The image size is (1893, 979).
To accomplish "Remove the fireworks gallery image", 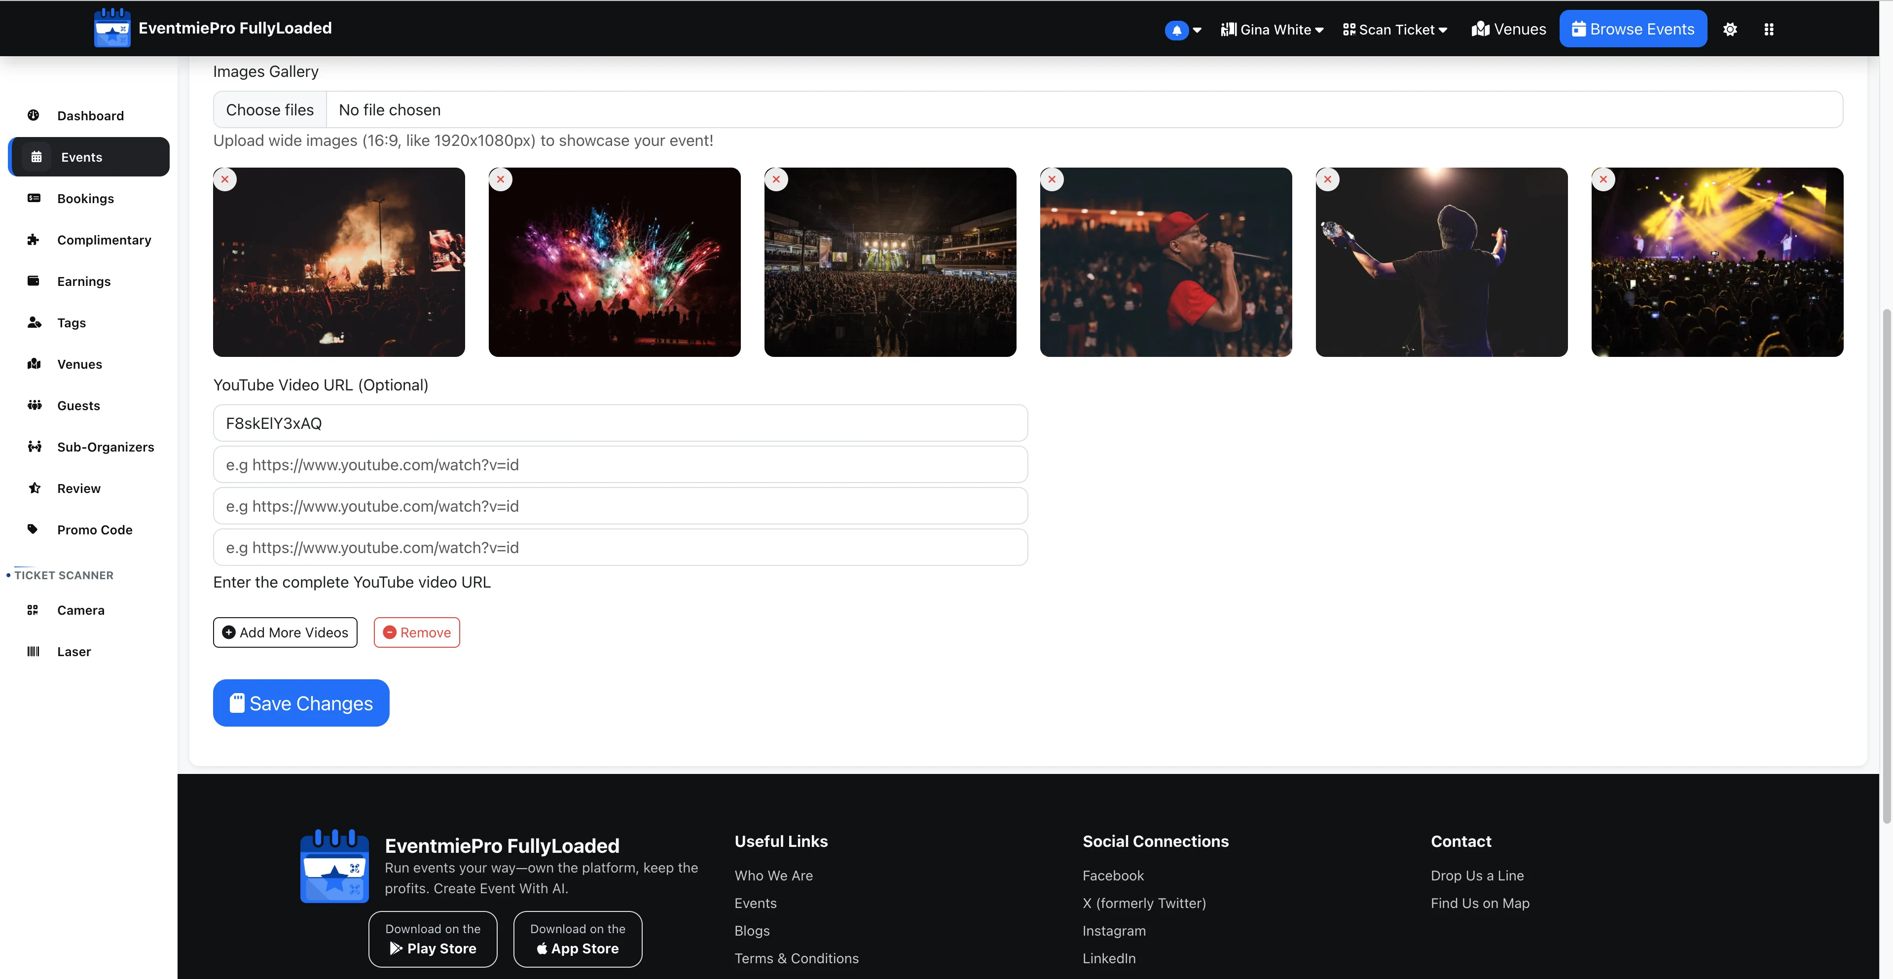I will tap(501, 179).
